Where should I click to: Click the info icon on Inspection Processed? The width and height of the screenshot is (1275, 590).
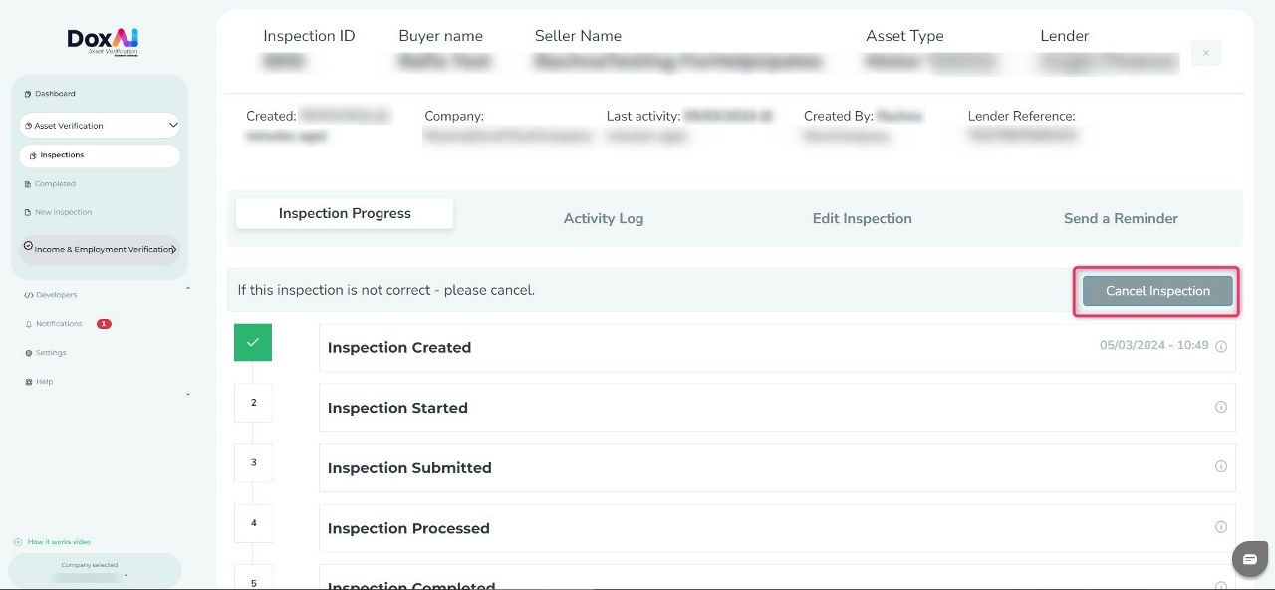pos(1221,527)
